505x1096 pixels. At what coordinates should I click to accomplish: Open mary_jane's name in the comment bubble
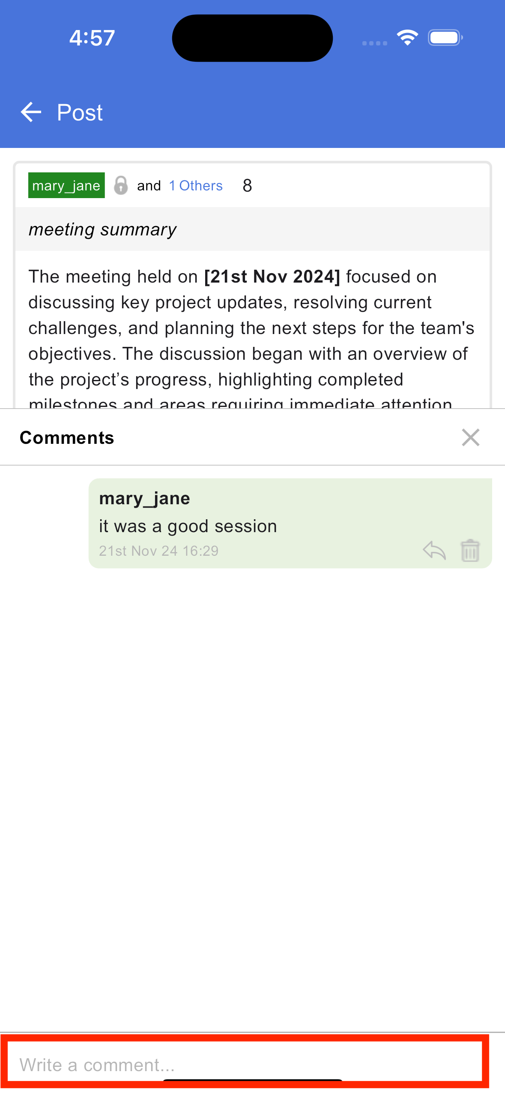click(144, 498)
